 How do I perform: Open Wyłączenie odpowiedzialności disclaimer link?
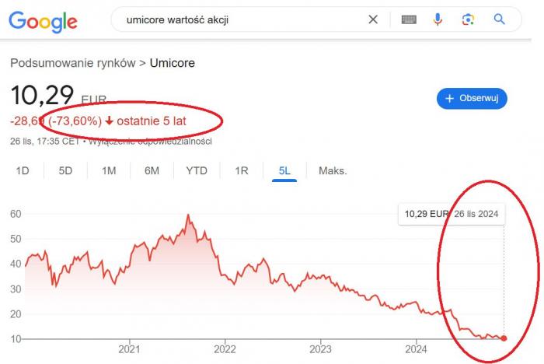(150, 142)
